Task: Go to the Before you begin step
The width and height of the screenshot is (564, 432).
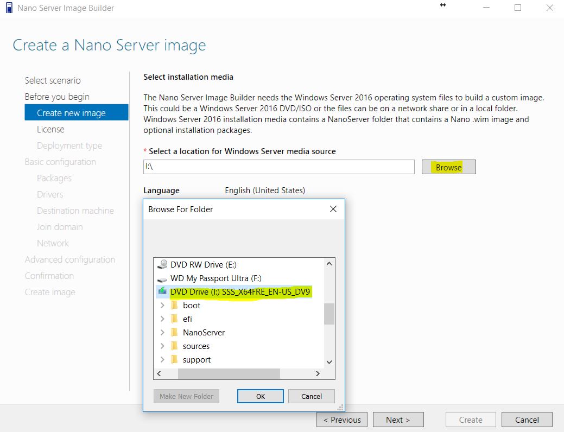Action: [x=57, y=97]
